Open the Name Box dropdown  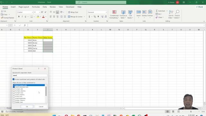pyautogui.click(x=7, y=25)
